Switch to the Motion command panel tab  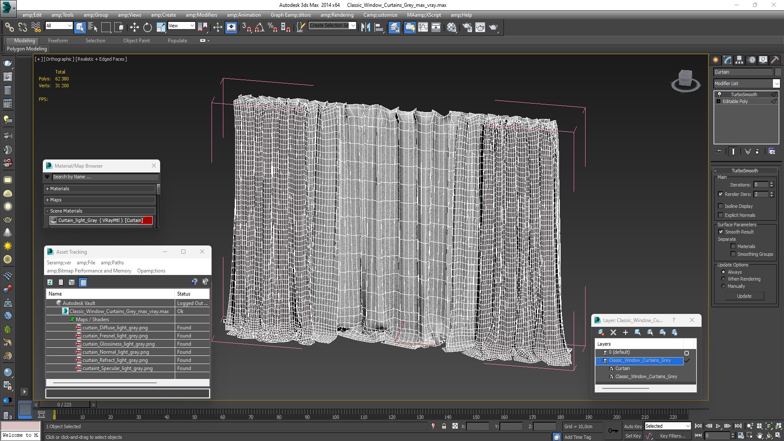tap(752, 60)
